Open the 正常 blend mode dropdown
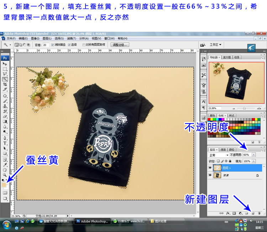The image size is (267, 232). point(219,155)
